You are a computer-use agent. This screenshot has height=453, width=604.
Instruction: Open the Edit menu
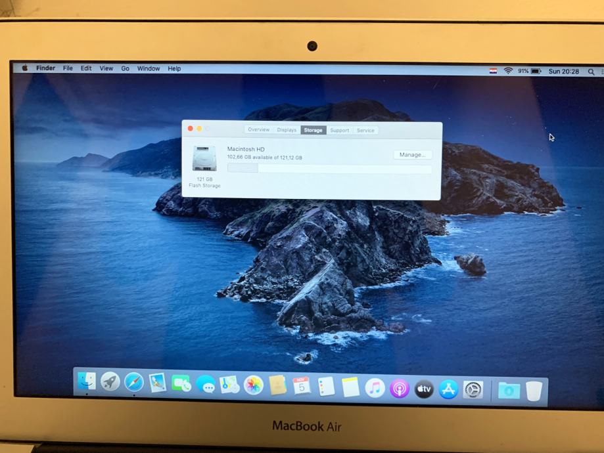[86, 68]
